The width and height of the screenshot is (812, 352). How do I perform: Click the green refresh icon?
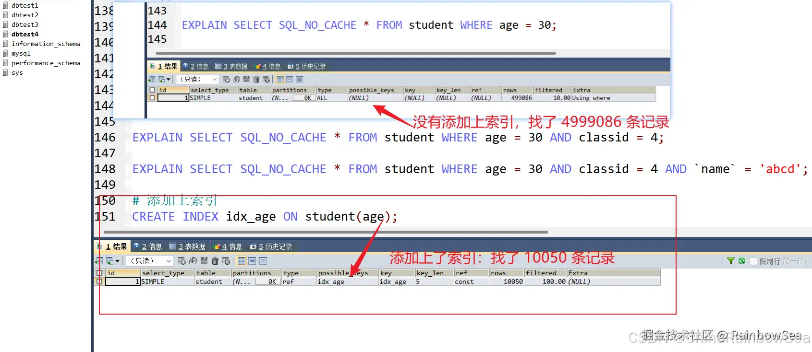point(742,261)
